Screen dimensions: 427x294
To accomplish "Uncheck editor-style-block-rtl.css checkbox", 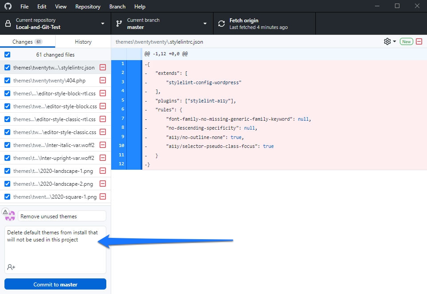I will tap(8, 93).
